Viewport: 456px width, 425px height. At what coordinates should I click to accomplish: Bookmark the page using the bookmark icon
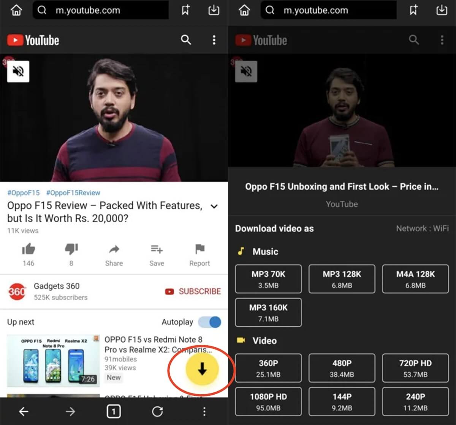pos(185,10)
